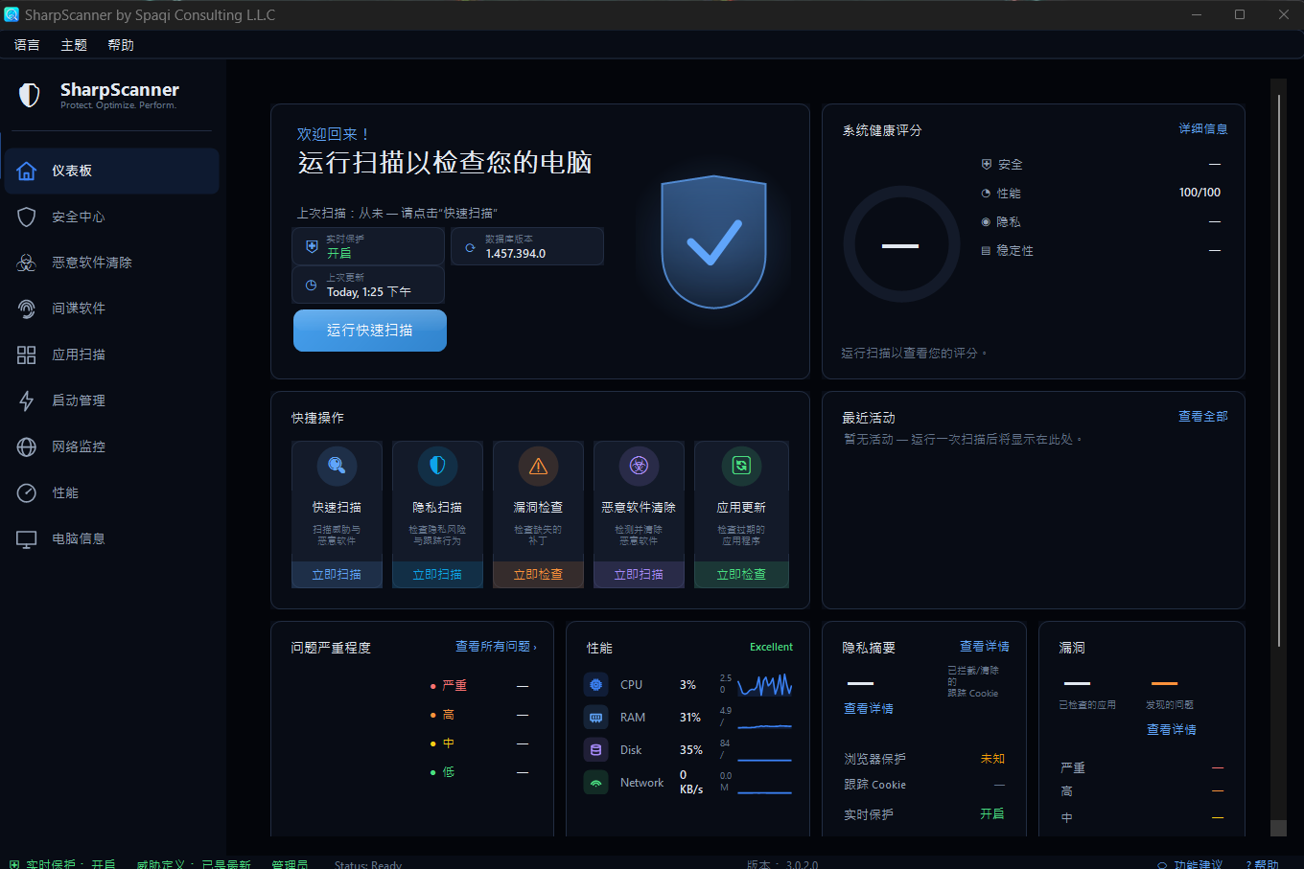
Task: Click the 浏览器保护 label in 隐私摘要
Action: pos(875,759)
